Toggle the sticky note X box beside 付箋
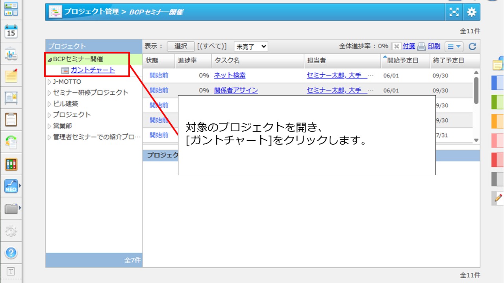Screen dimensions: 504x283 tap(397, 46)
